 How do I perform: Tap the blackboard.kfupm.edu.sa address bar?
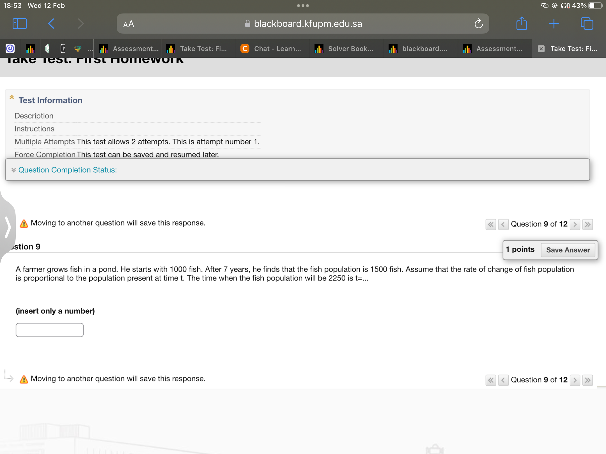point(307,24)
